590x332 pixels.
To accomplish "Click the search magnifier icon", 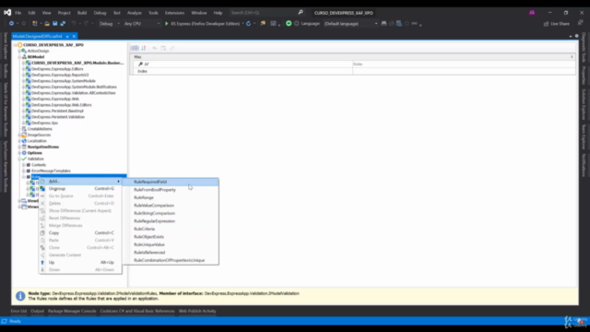I will coord(301,12).
